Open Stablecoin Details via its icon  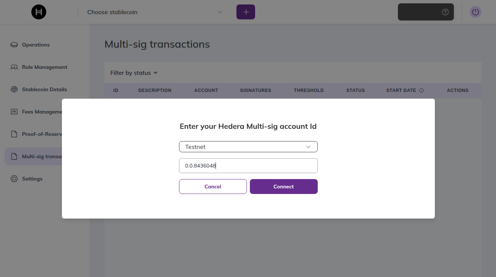[x=14, y=89]
